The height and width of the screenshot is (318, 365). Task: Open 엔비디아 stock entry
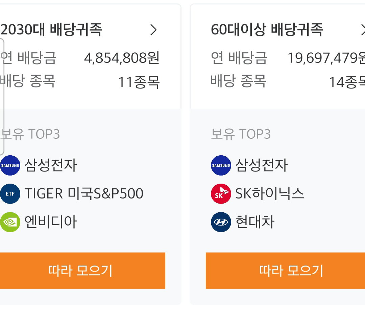(x=50, y=222)
